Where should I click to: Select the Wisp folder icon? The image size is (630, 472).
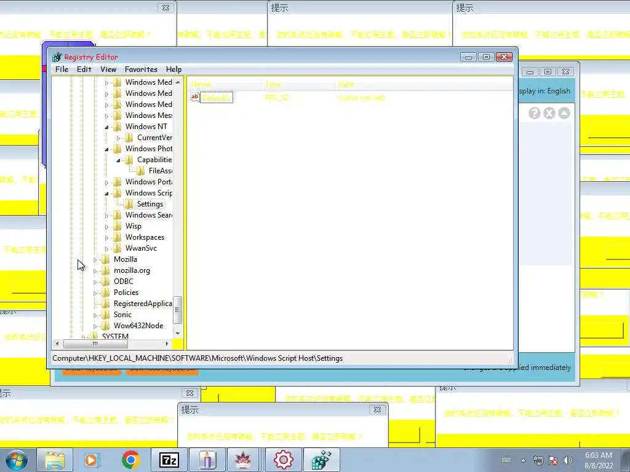(x=118, y=226)
